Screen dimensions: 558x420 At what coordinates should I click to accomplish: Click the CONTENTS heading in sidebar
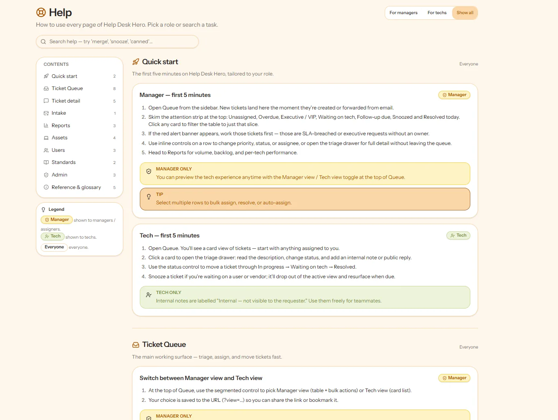point(56,64)
